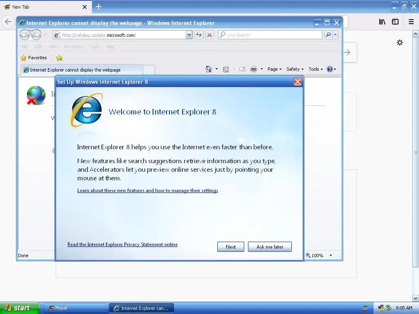Open the File menu in Internet Explorer
Screen dimensions: 419x314
(x=25, y=47)
